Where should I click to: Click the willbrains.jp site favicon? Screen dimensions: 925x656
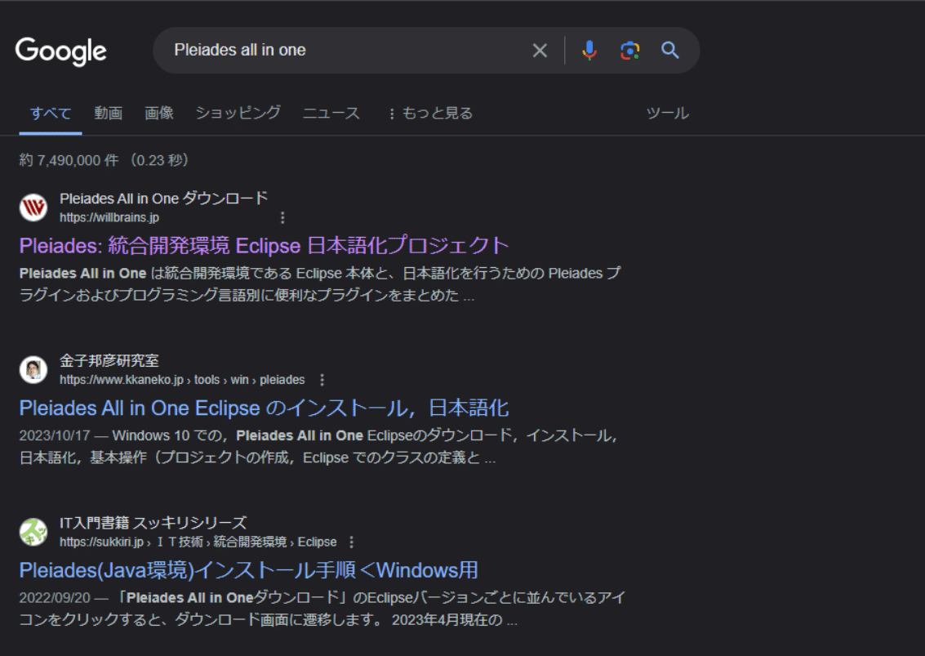[x=33, y=208]
